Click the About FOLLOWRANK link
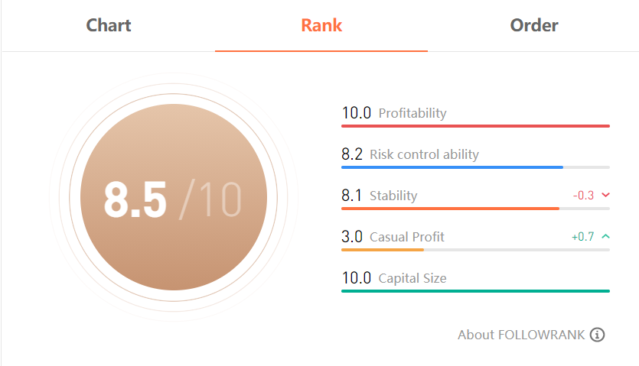 pyautogui.click(x=521, y=335)
